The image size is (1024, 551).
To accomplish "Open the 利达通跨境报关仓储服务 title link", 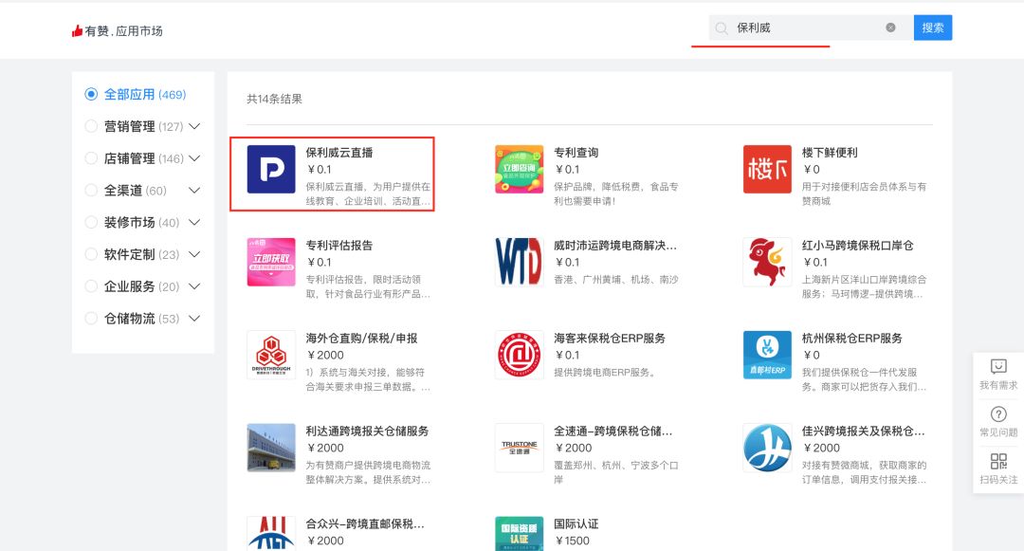I will coord(367,431).
